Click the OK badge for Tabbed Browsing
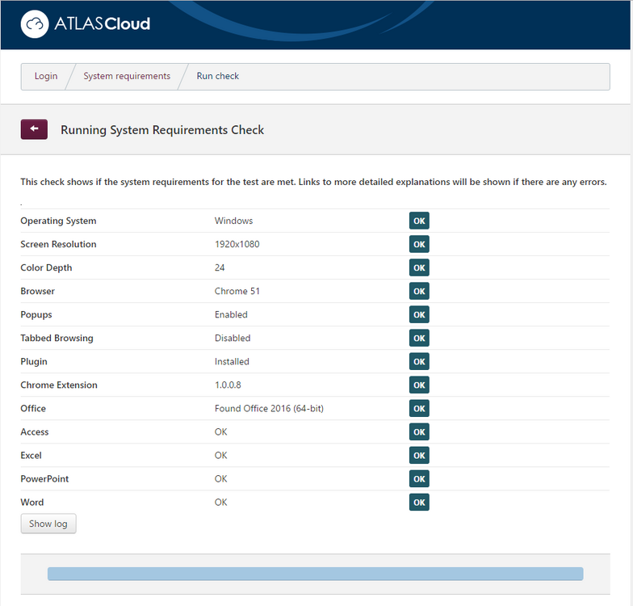 pyautogui.click(x=419, y=338)
